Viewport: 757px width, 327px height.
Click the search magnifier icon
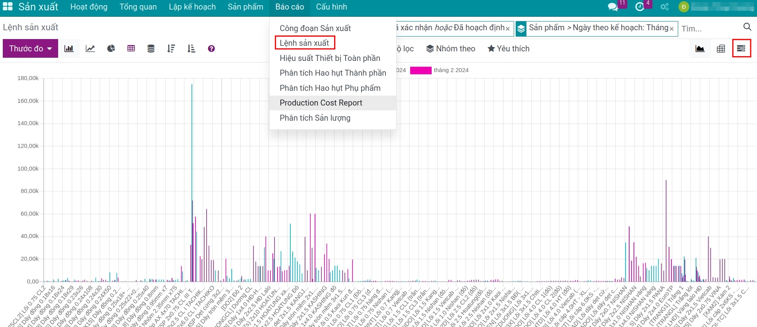747,27
